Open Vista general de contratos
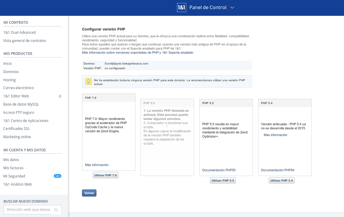Viewport: 344px width, 217px height. [25, 41]
